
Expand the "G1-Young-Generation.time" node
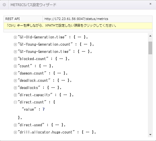[15, 52]
